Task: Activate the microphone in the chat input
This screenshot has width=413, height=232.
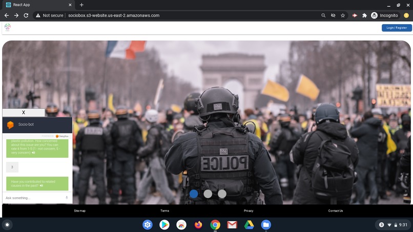Action: (67, 198)
